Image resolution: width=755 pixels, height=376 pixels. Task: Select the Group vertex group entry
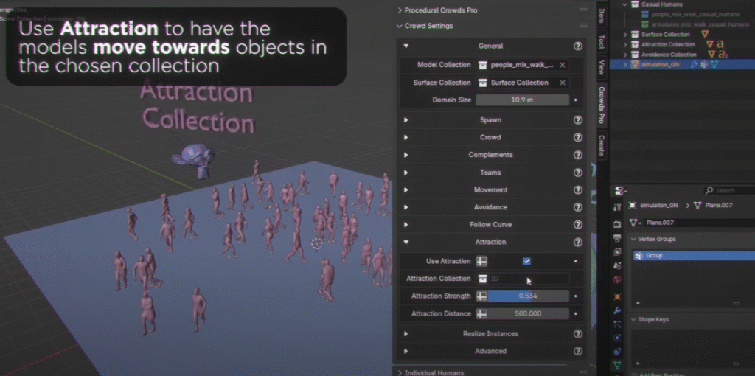point(653,256)
